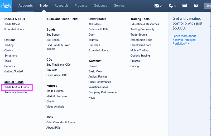Open Valuation Ratios

[98, 87]
